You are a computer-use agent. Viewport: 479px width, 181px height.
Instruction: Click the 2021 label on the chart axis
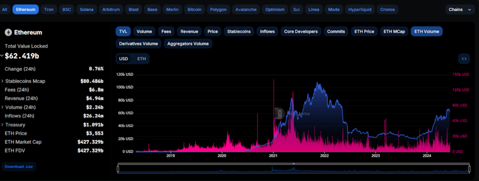pyautogui.click(x=273, y=156)
